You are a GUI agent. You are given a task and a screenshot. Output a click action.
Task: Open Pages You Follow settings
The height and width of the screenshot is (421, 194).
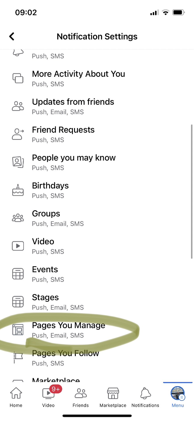[x=97, y=357]
